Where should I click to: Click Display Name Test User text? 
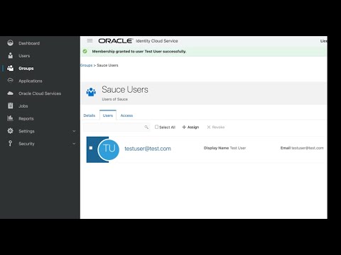click(224, 148)
